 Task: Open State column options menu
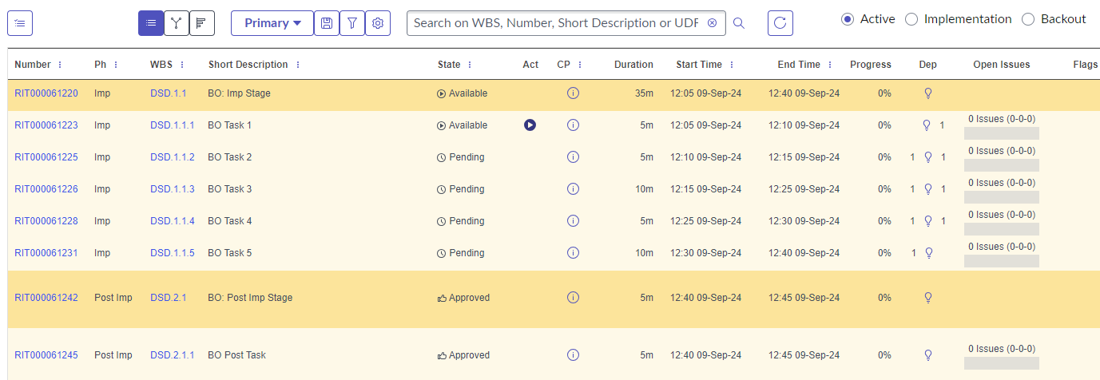click(x=470, y=65)
